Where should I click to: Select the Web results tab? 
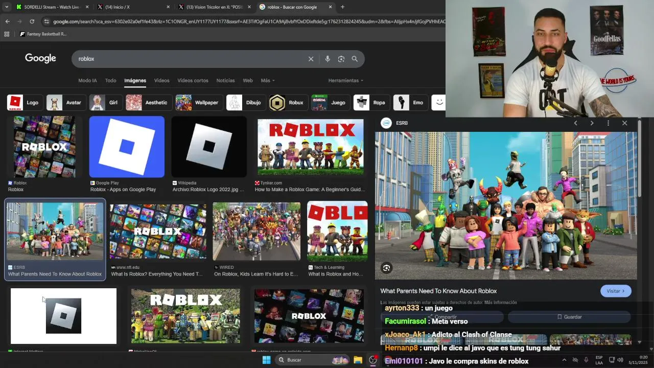click(x=248, y=80)
